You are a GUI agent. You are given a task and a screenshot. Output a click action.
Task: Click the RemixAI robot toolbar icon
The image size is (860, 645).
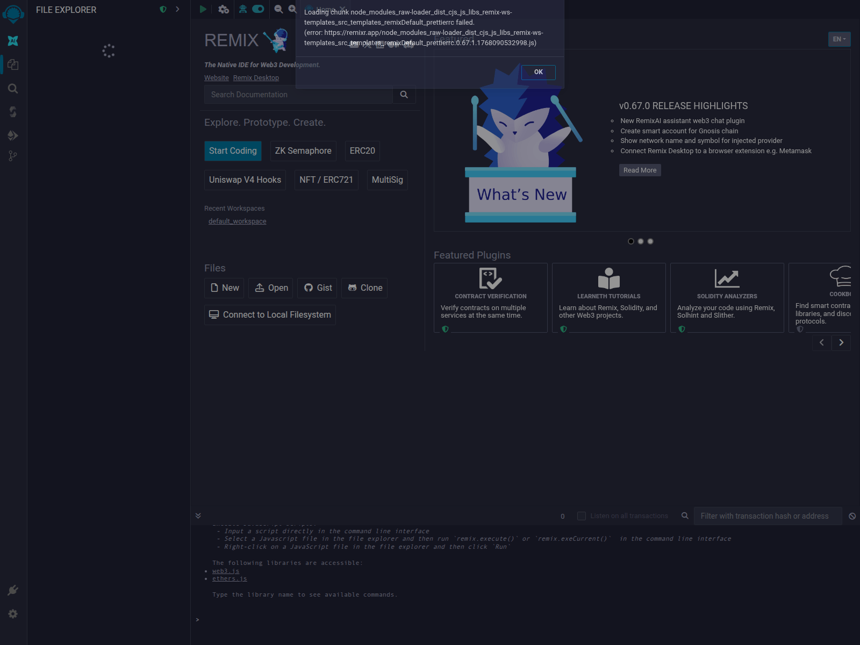(242, 9)
